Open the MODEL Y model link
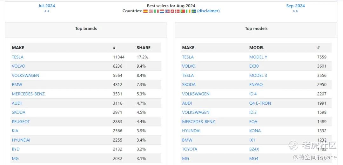 coord(258,57)
